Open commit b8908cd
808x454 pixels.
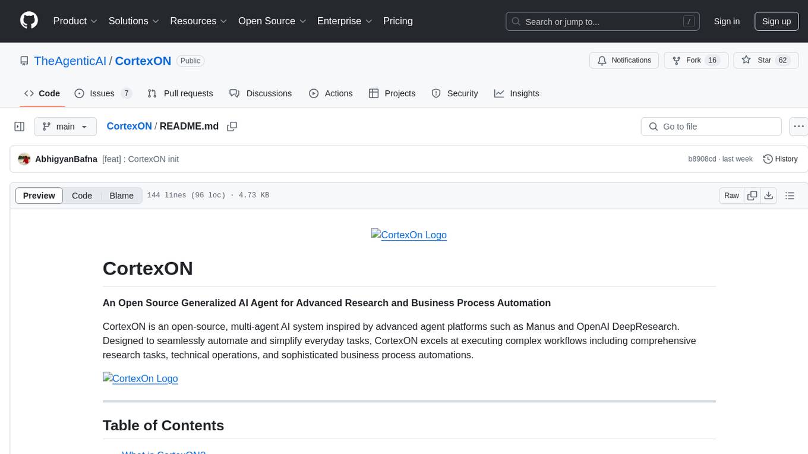[702, 159]
